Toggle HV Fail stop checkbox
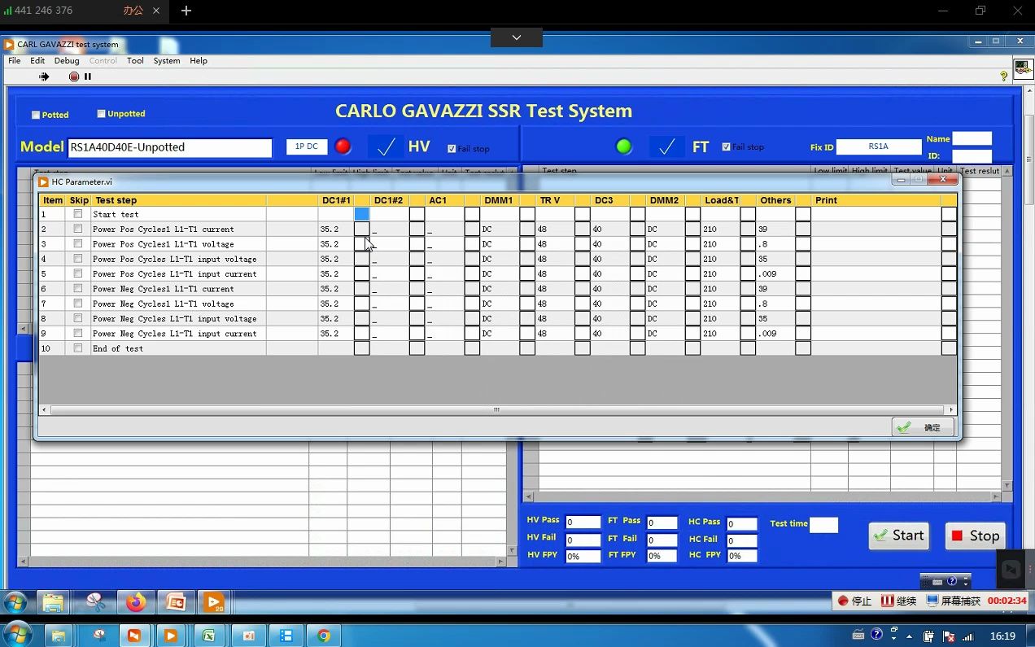Viewport: 1035px width, 647px height. (x=452, y=149)
